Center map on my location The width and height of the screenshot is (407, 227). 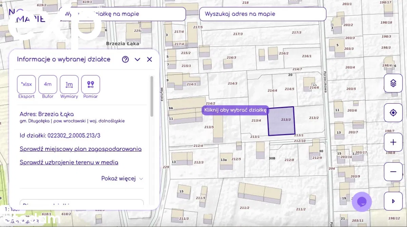393,113
